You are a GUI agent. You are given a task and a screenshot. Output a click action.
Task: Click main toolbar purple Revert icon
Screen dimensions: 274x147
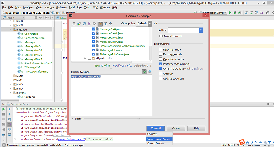click(x=261, y=13)
